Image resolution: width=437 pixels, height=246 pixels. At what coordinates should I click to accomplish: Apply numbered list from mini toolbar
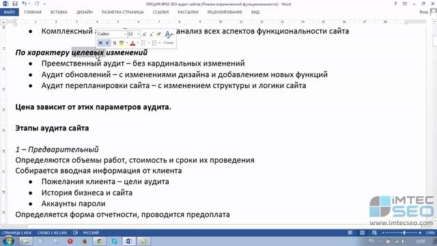click(154, 43)
